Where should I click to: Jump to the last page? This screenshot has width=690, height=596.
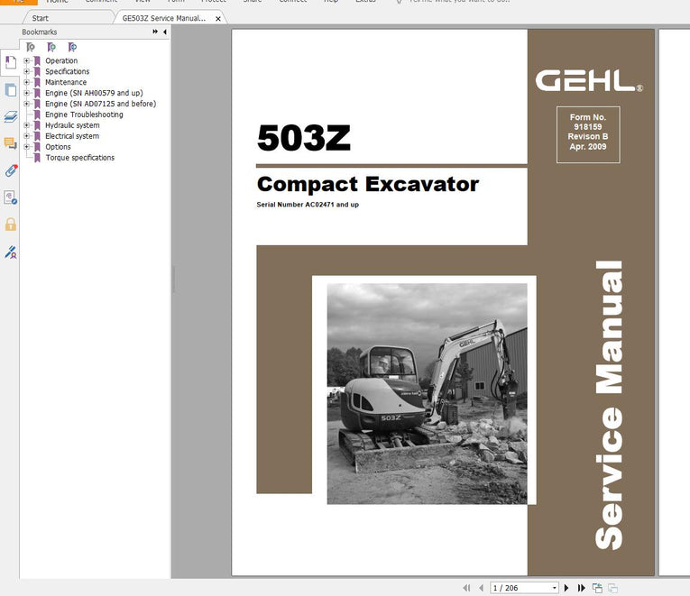tap(582, 588)
